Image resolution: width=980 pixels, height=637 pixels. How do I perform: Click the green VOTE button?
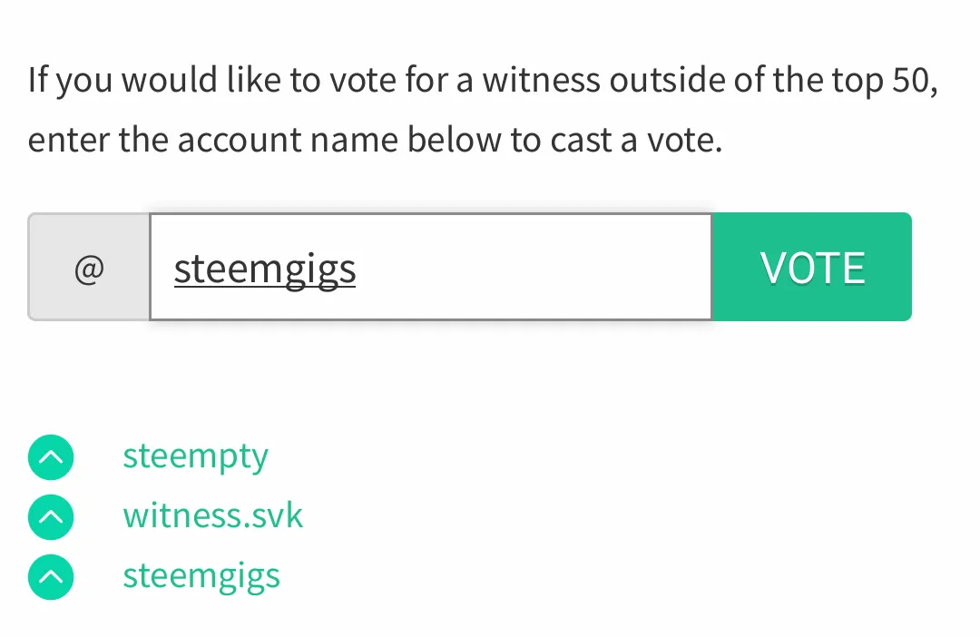point(812,267)
